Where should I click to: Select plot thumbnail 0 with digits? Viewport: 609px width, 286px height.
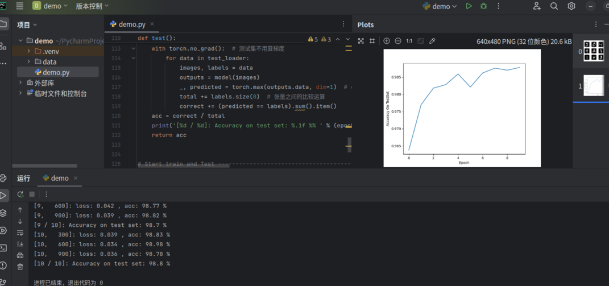point(594,51)
